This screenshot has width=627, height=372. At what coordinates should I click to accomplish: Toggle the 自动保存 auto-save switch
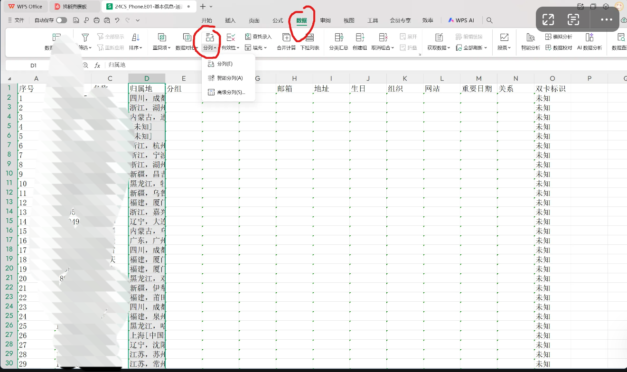click(61, 20)
